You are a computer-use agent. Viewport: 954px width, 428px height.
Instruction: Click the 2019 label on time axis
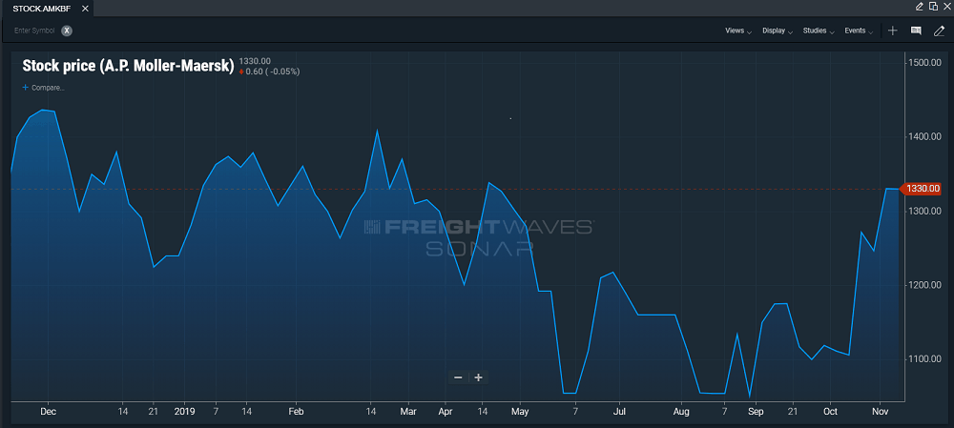click(185, 412)
